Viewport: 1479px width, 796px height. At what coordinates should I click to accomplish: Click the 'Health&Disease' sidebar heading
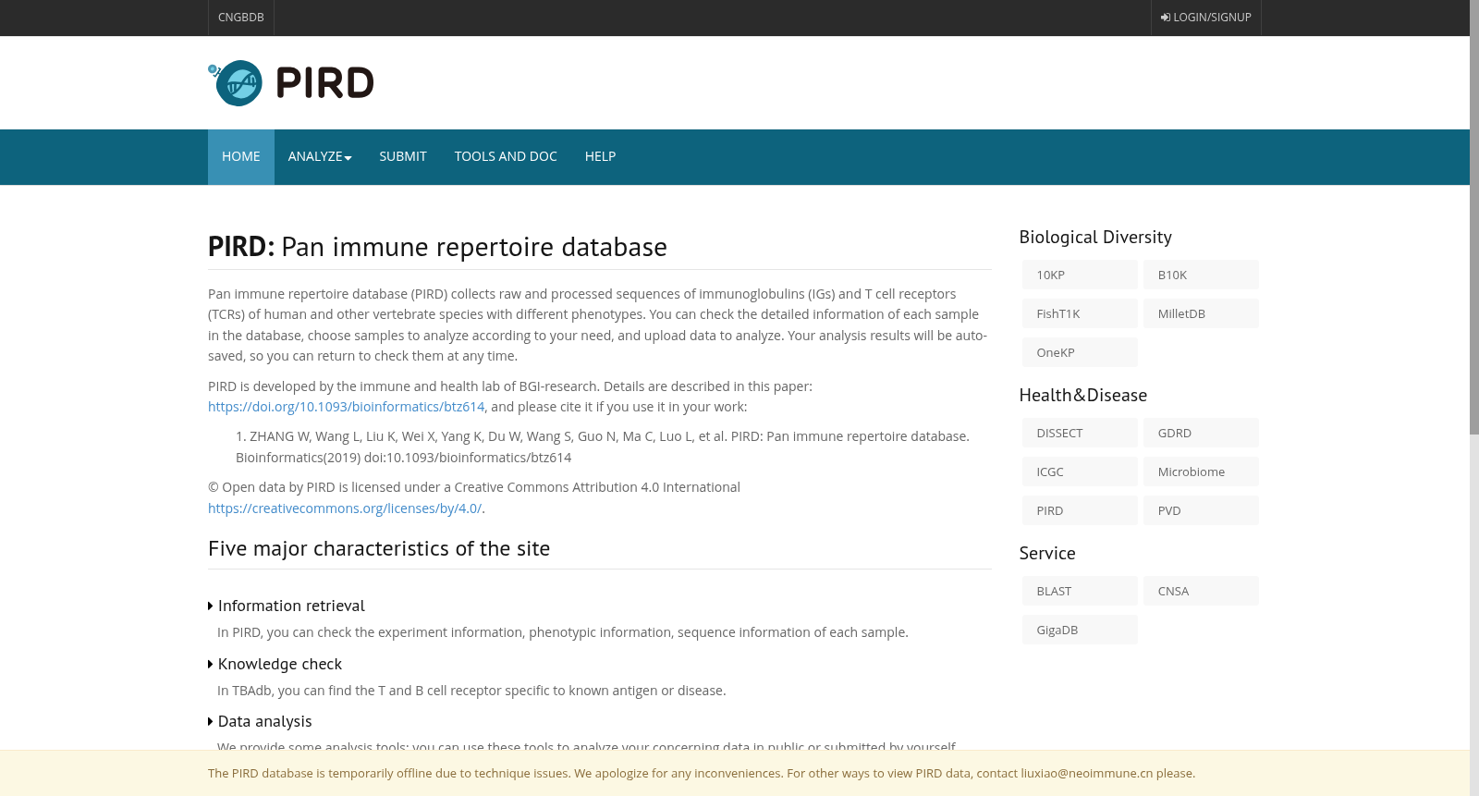coord(1083,396)
